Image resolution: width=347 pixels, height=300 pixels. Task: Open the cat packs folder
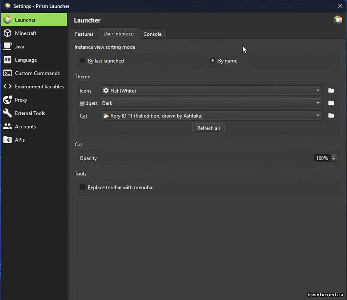point(331,115)
